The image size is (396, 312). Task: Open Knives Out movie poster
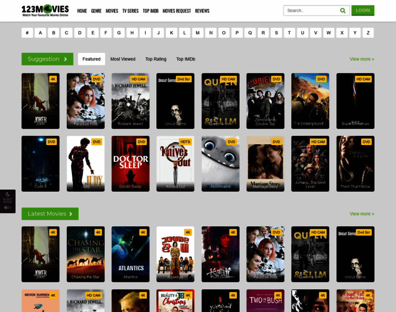(175, 164)
